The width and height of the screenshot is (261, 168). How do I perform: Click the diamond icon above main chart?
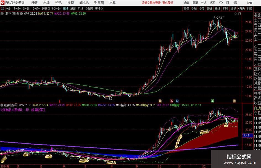click(x=236, y=14)
